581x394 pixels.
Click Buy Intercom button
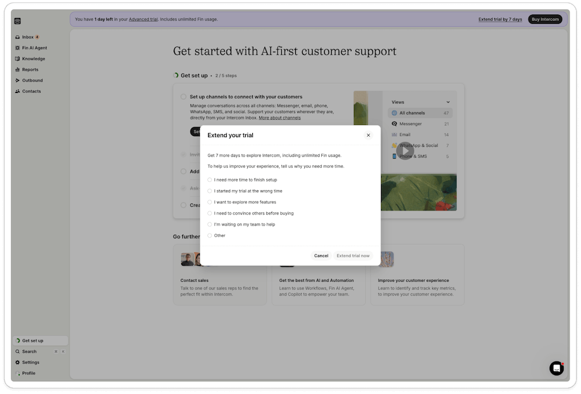click(x=545, y=19)
